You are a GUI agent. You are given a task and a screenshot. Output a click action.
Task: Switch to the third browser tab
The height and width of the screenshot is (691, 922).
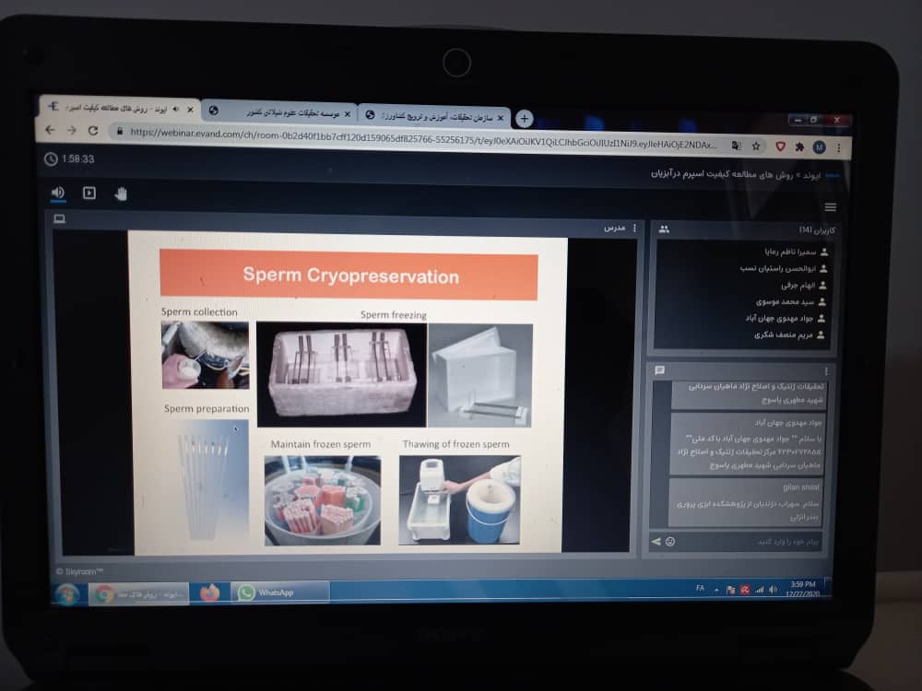pyautogui.click(x=433, y=116)
